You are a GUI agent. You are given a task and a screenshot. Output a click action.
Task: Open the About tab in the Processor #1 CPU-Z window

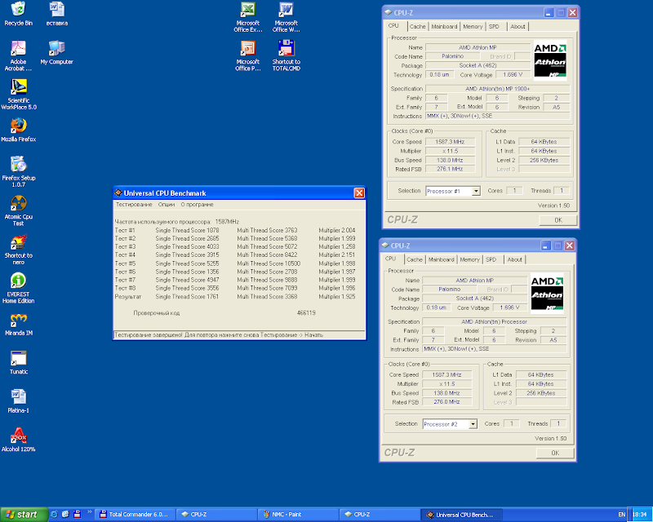coord(518,27)
